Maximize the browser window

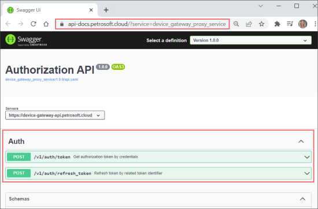pyautogui.click(x=297, y=6)
